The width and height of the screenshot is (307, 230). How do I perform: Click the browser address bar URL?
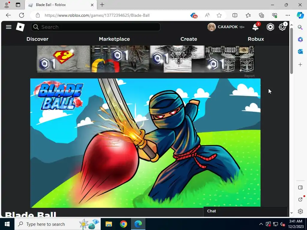[x=97, y=15]
